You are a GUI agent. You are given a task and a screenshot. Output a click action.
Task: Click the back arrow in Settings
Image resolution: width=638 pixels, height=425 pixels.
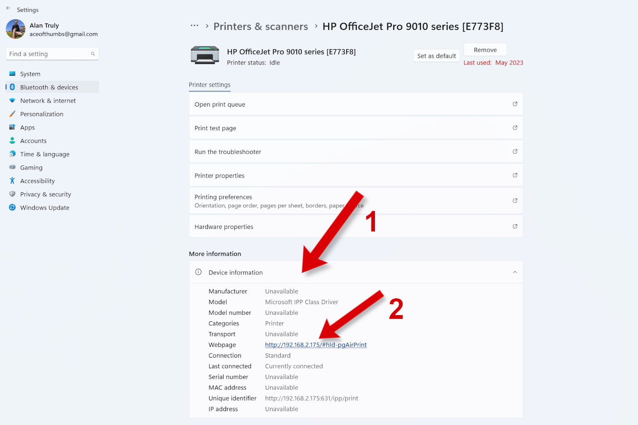(8, 8)
